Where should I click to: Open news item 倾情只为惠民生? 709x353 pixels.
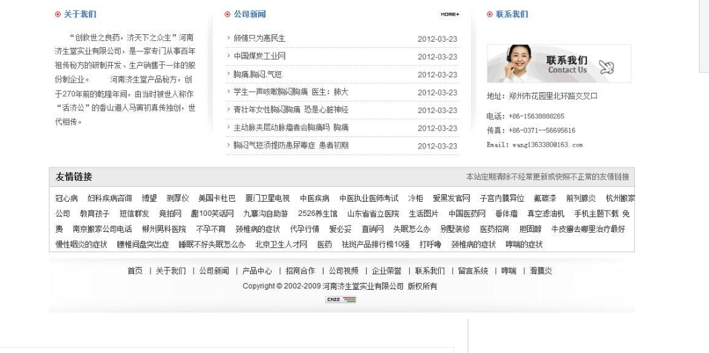tap(259, 38)
